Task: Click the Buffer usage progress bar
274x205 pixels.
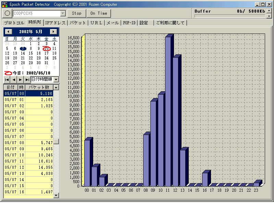Action: pos(229,16)
